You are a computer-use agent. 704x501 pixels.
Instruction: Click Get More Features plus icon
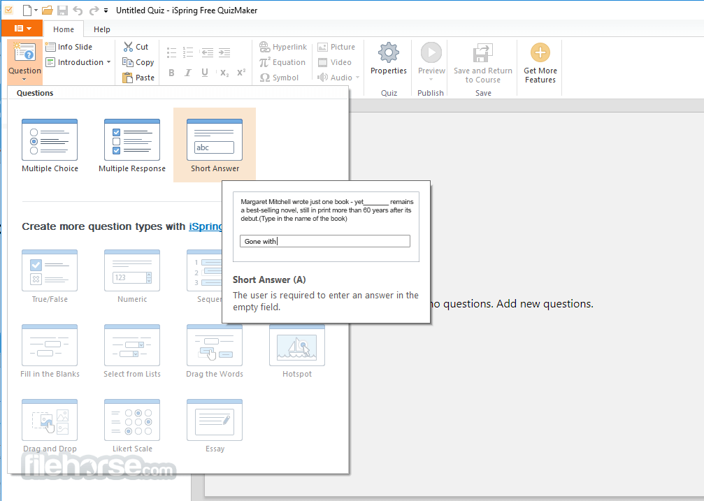coord(540,52)
